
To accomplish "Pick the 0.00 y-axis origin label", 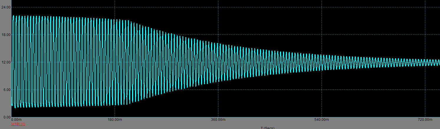I will [x=7, y=117].
